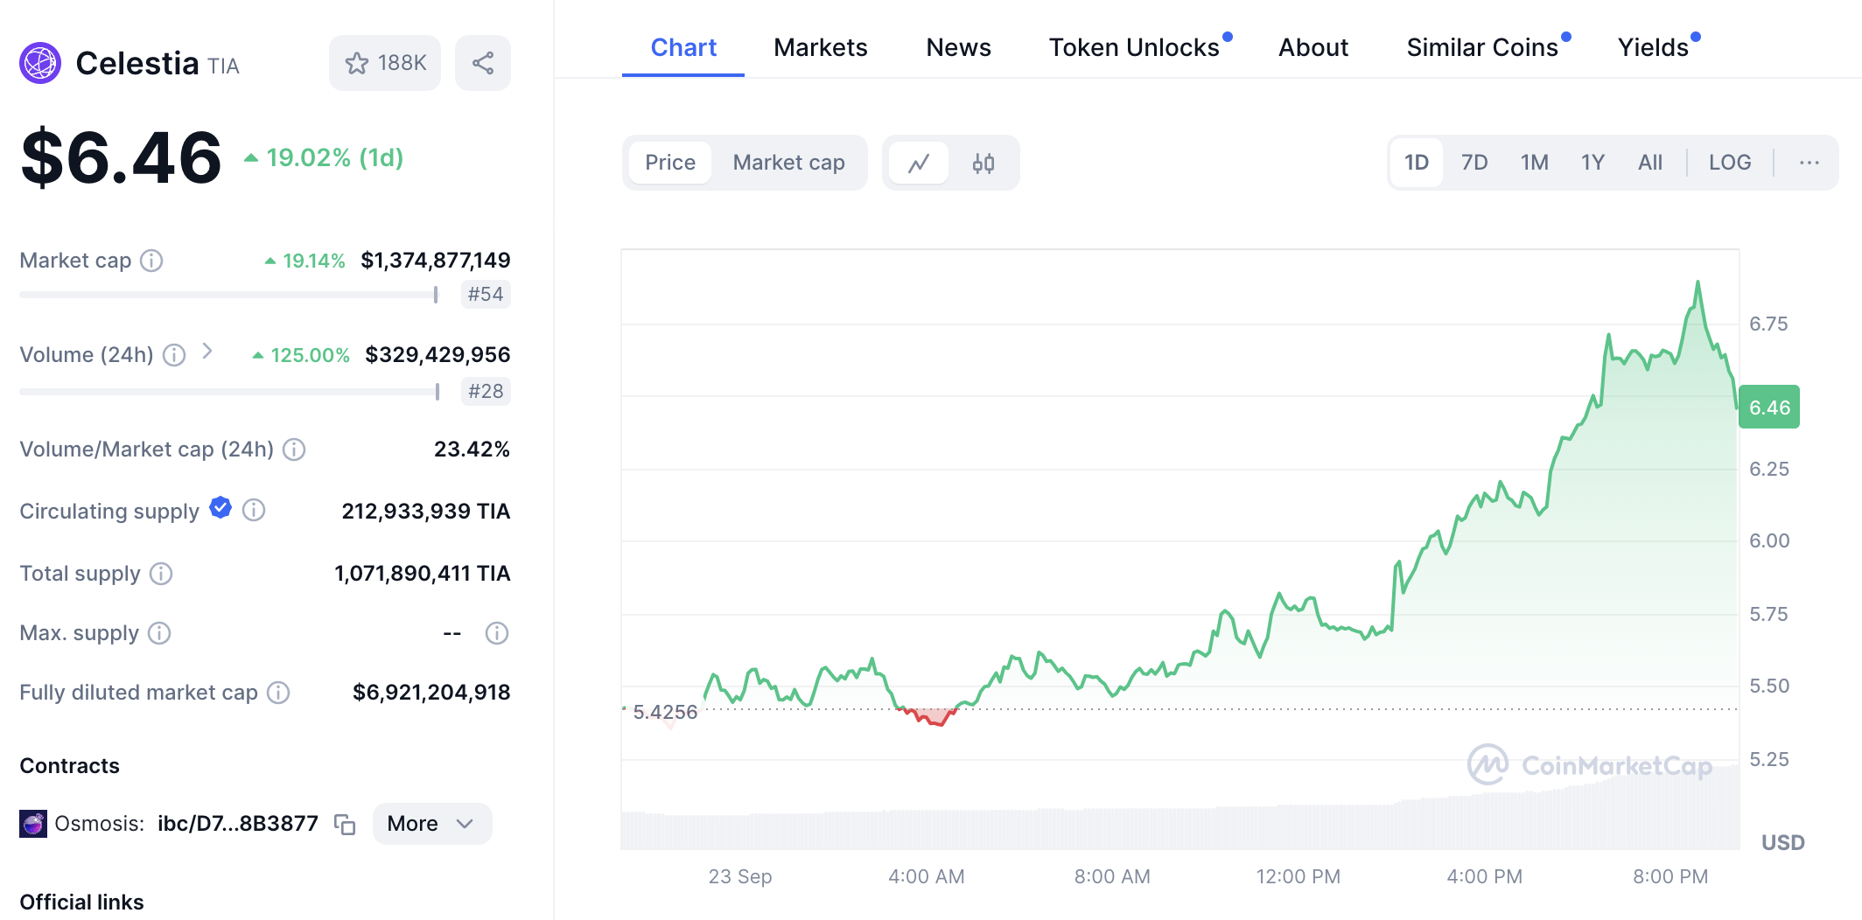The height and width of the screenshot is (920, 1862).
Task: Open the Similar Coins tab
Action: (1482, 47)
